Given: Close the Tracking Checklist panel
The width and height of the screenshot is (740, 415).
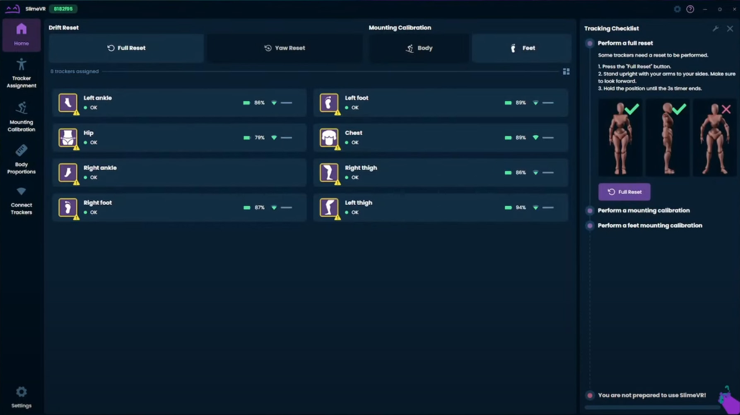Looking at the screenshot, I should [730, 29].
